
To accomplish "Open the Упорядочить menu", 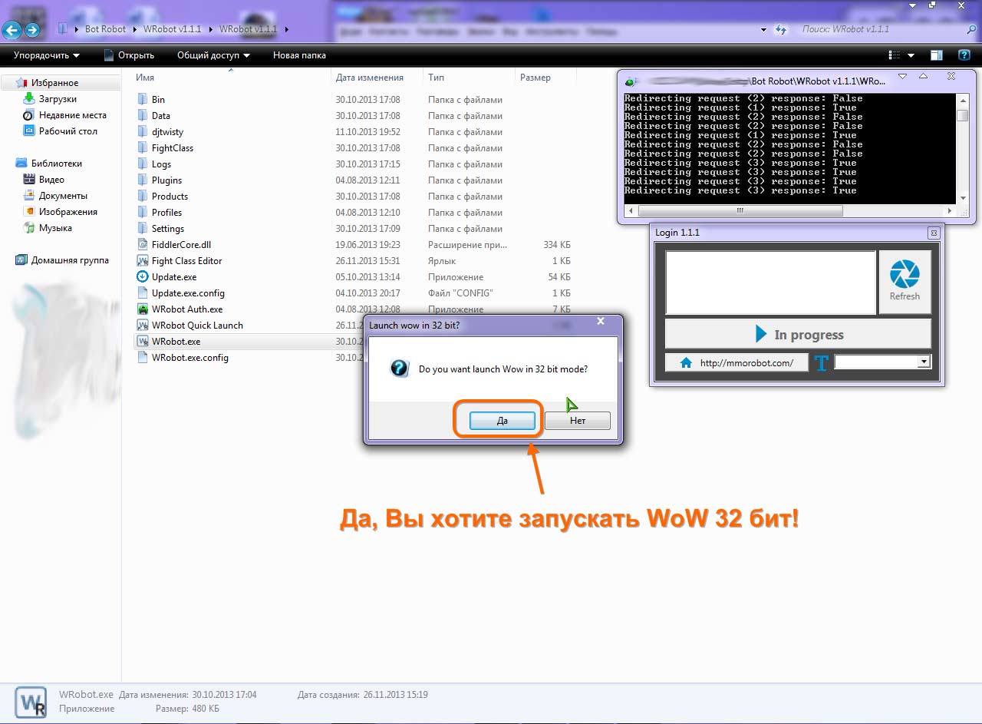I will (x=47, y=55).
